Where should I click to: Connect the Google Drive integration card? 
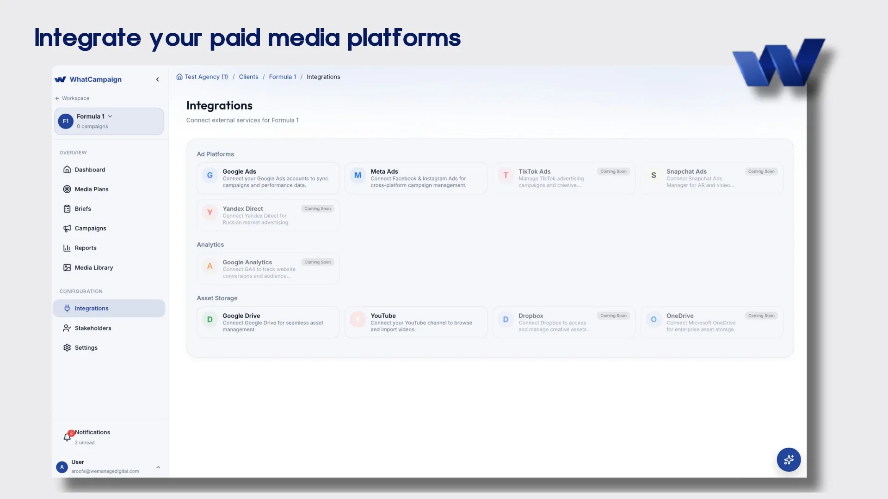pyautogui.click(x=268, y=323)
